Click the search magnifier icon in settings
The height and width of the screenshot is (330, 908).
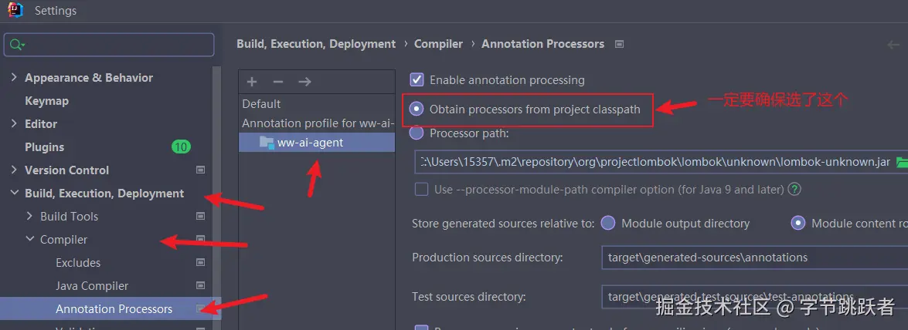click(16, 45)
